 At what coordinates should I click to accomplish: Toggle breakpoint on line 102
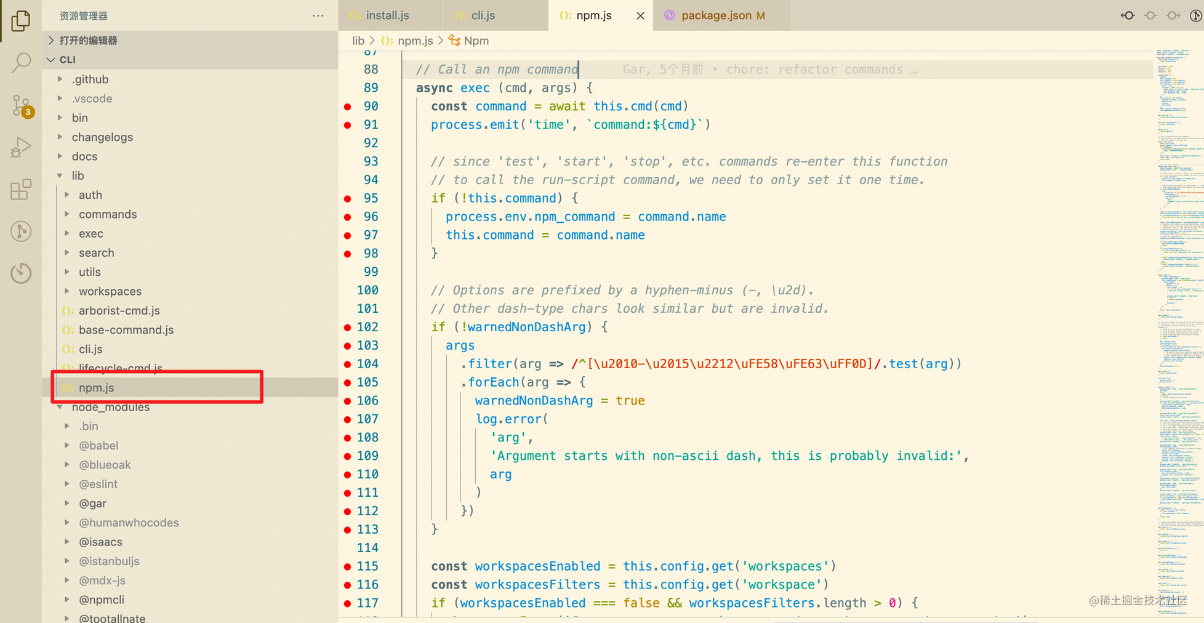(x=348, y=327)
